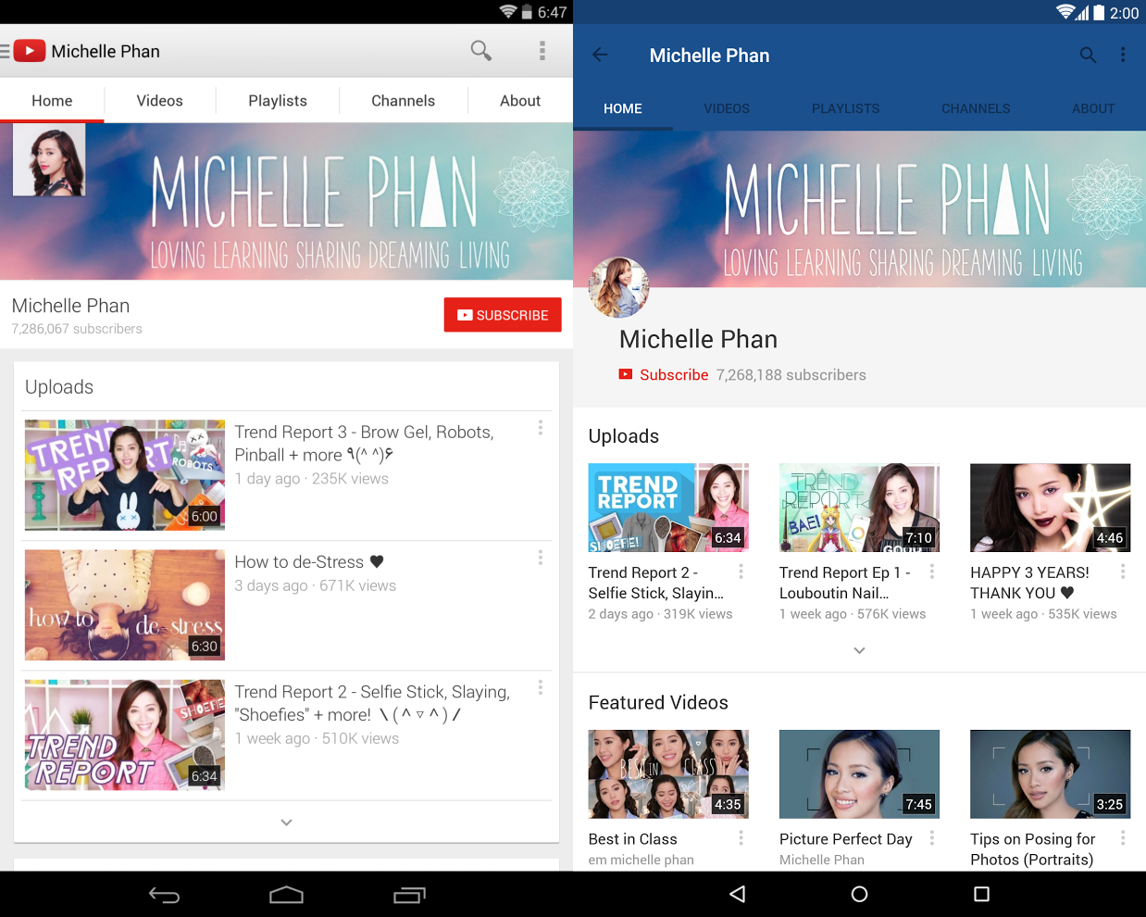Play the How to de-Stress thumbnail (6:30)
This screenshot has height=917, width=1146.
[125, 605]
